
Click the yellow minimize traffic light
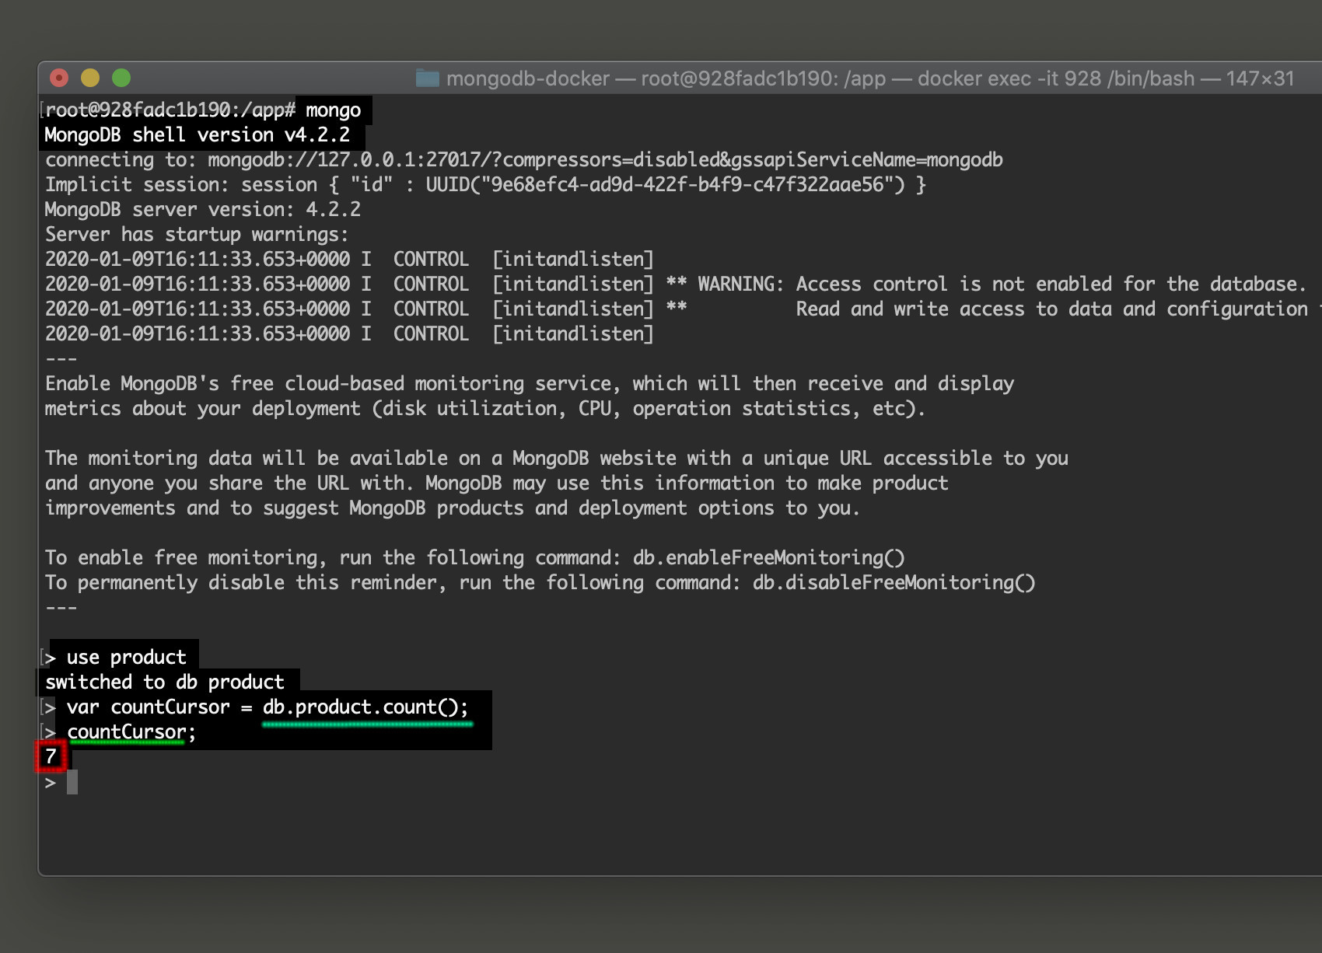click(90, 78)
